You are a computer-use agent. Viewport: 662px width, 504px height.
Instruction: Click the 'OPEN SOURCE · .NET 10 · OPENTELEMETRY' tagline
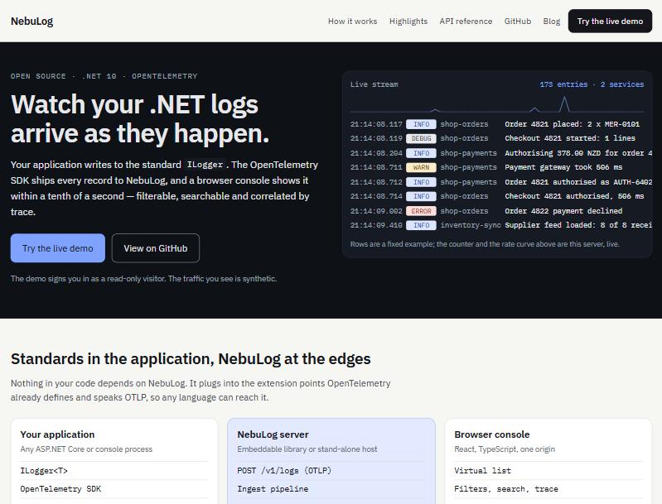pyautogui.click(x=104, y=76)
